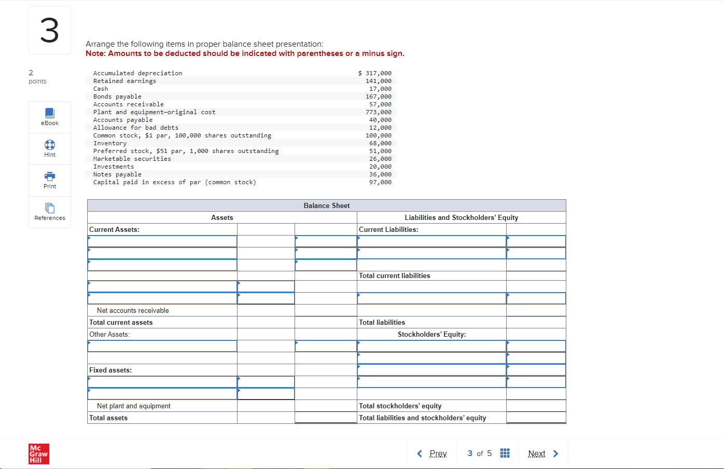Open the account dropdown directly above Total liabilities row
This screenshot has width=724, height=469.
pyautogui.click(x=431, y=298)
